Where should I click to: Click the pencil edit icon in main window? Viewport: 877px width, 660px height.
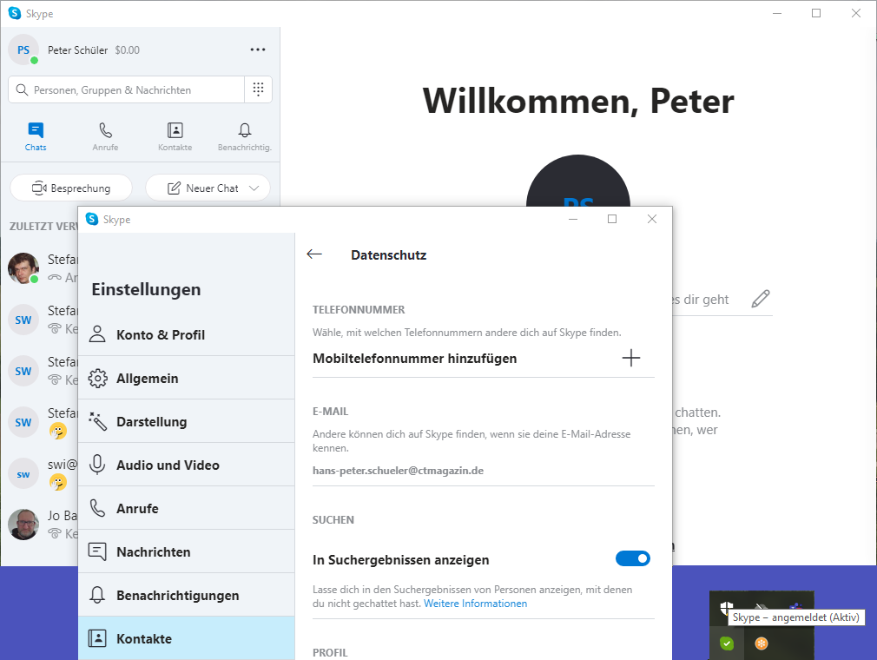761,299
